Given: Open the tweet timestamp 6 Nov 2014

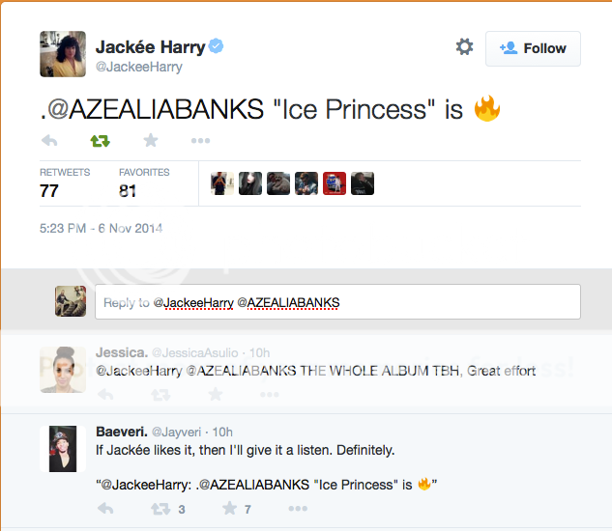Looking at the screenshot, I should click(101, 229).
